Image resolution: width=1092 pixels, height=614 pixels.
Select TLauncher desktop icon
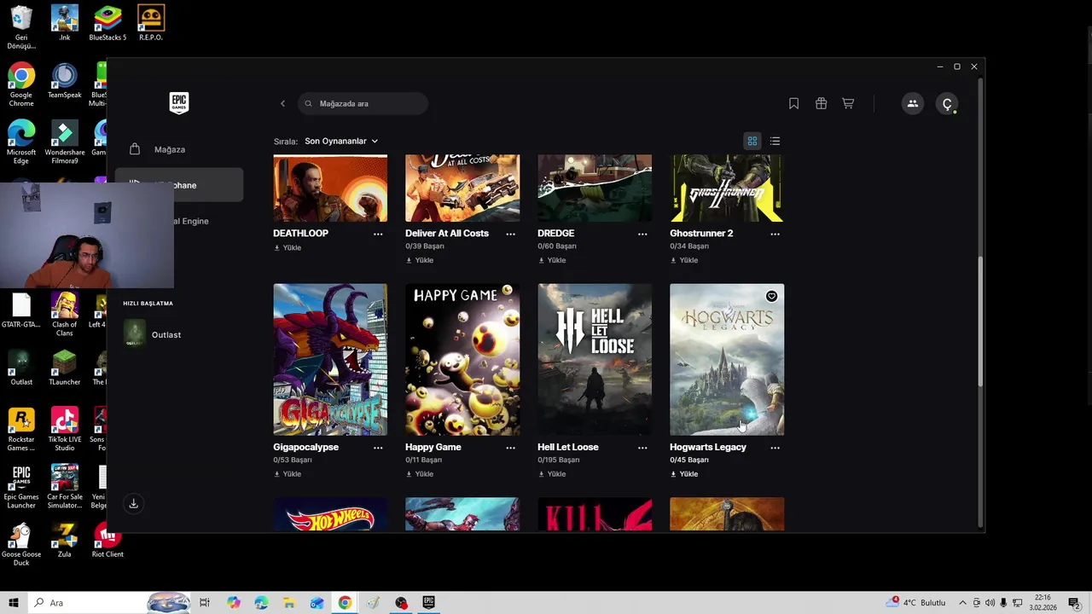tap(64, 368)
